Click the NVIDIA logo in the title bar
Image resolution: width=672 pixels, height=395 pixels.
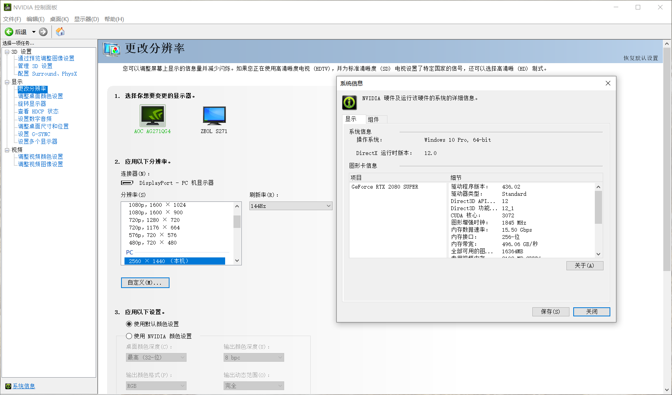click(x=8, y=7)
